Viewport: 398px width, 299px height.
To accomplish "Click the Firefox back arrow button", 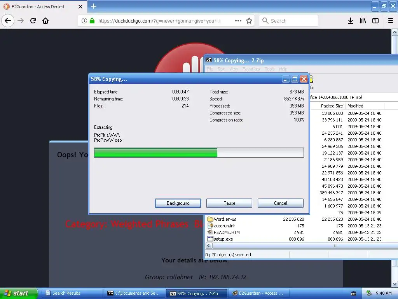I will (8, 21).
